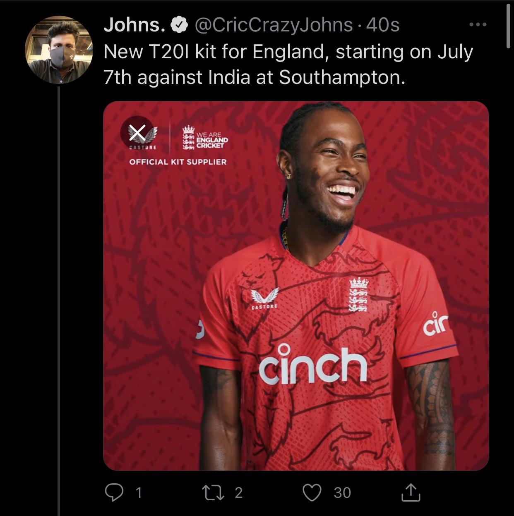The width and height of the screenshot is (514, 516).
Task: Open the Johns. display name link
Action: (135, 25)
